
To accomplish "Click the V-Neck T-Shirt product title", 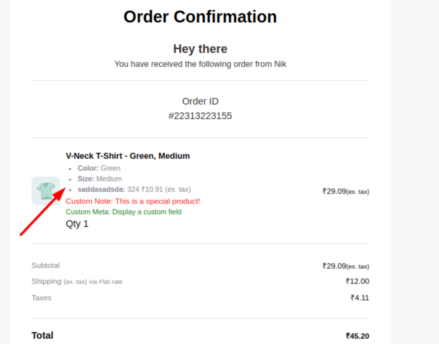I will 128,156.
